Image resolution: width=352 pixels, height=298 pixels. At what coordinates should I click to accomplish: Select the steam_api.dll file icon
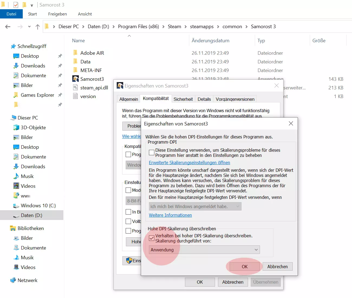point(76,88)
